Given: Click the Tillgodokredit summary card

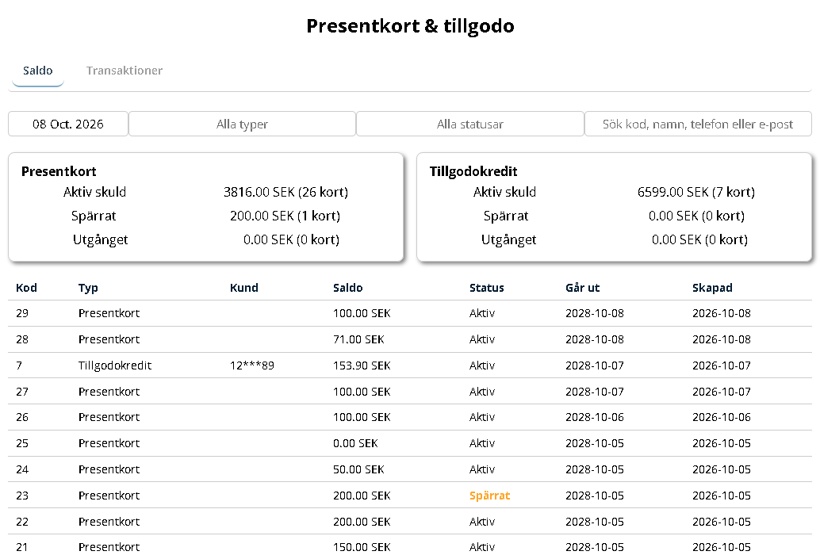Looking at the screenshot, I should 614,207.
